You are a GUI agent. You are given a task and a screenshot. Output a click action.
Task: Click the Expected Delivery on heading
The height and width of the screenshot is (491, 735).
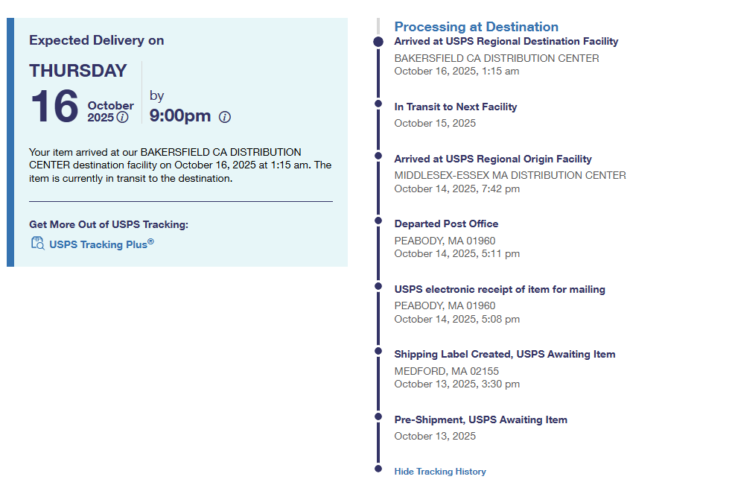(x=97, y=40)
